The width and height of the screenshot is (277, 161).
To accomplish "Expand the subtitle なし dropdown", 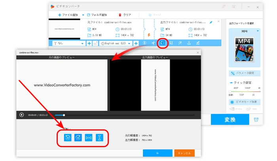I will pyautogui.click(x=82, y=43).
